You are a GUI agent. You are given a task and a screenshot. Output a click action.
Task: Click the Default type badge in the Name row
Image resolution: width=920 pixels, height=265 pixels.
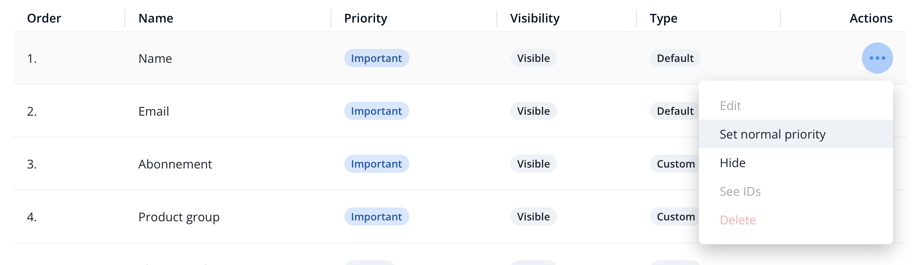pos(675,58)
